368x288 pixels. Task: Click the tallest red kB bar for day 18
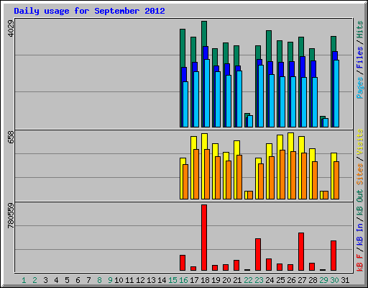pos(204,238)
